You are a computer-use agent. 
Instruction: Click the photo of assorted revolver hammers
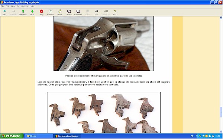pos(104,112)
